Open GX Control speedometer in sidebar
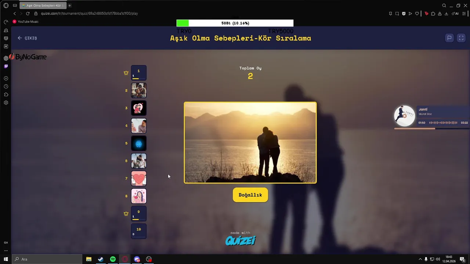Viewport: 470px width, 264px height. tap(6, 22)
